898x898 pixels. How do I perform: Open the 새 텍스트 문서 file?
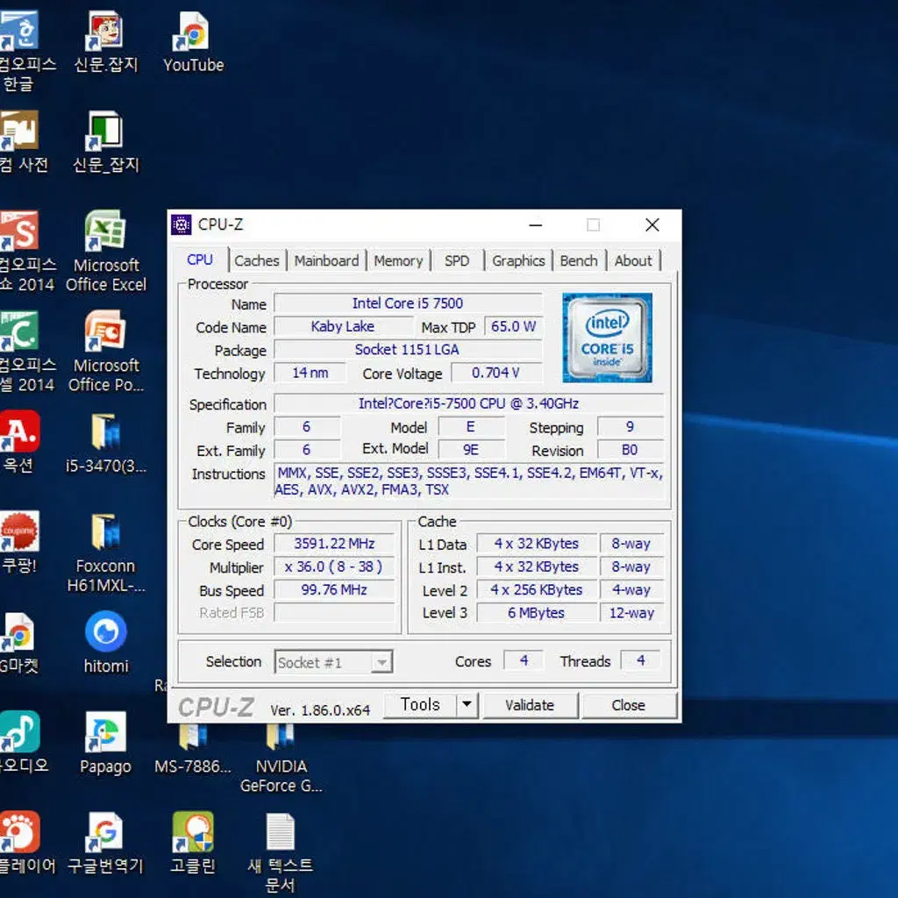281,852
